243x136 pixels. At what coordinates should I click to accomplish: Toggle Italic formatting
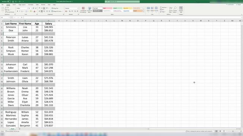click(20, 11)
